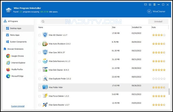The image size is (173, 112).
Task: Select Internet Explorer label in sidebar
Action: tap(18, 63)
